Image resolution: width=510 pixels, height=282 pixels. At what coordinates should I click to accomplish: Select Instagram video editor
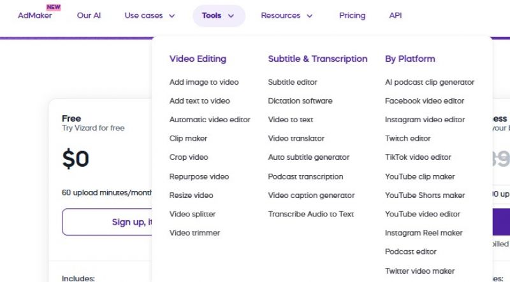point(425,120)
